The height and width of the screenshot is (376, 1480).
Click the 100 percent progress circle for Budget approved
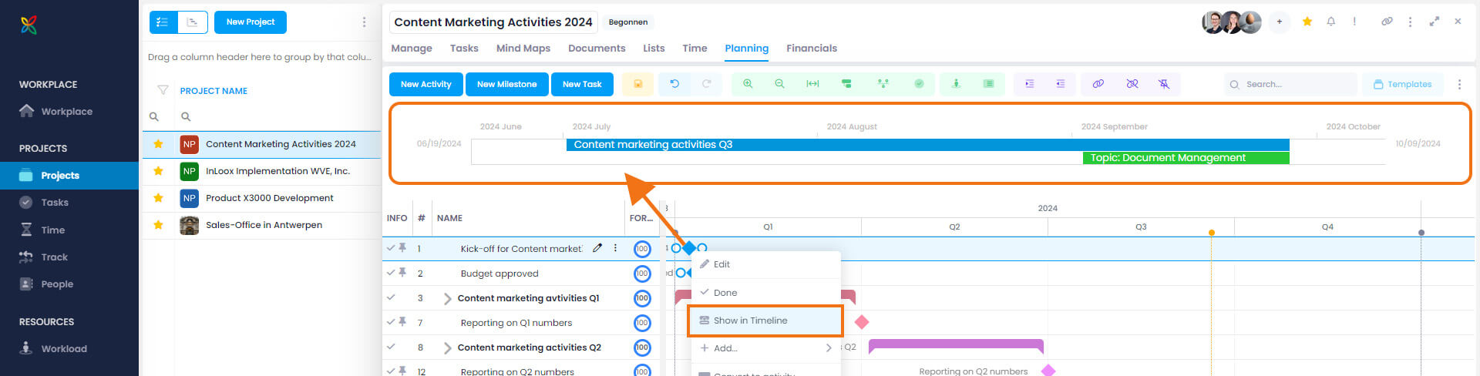click(642, 273)
